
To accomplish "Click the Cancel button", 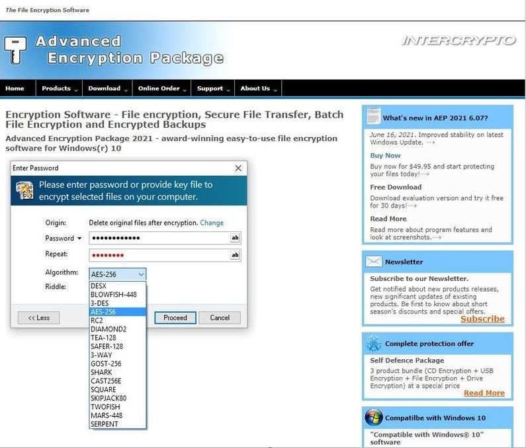I will (x=220, y=317).
